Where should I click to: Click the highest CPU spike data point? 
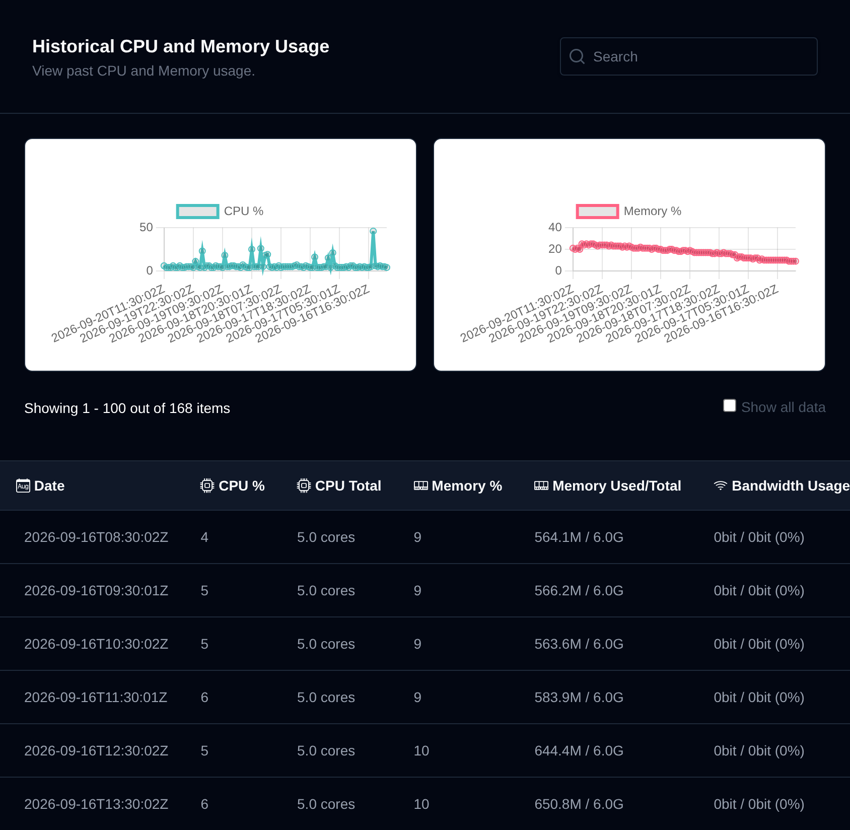(373, 231)
